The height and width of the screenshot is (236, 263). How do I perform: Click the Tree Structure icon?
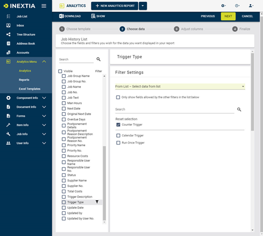coord(8,34)
